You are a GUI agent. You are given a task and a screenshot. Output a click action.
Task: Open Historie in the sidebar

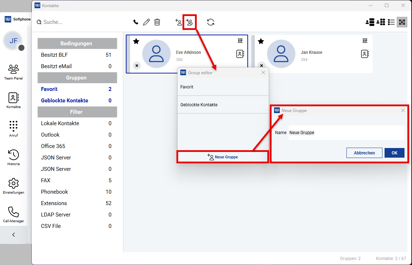tap(14, 158)
